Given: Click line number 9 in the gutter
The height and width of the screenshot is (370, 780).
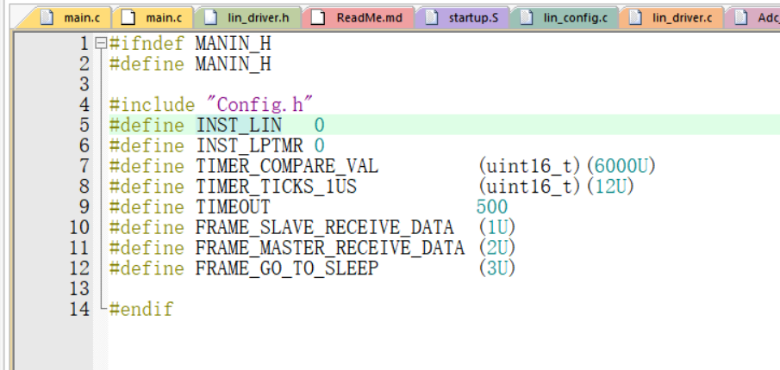Looking at the screenshot, I should tap(84, 207).
